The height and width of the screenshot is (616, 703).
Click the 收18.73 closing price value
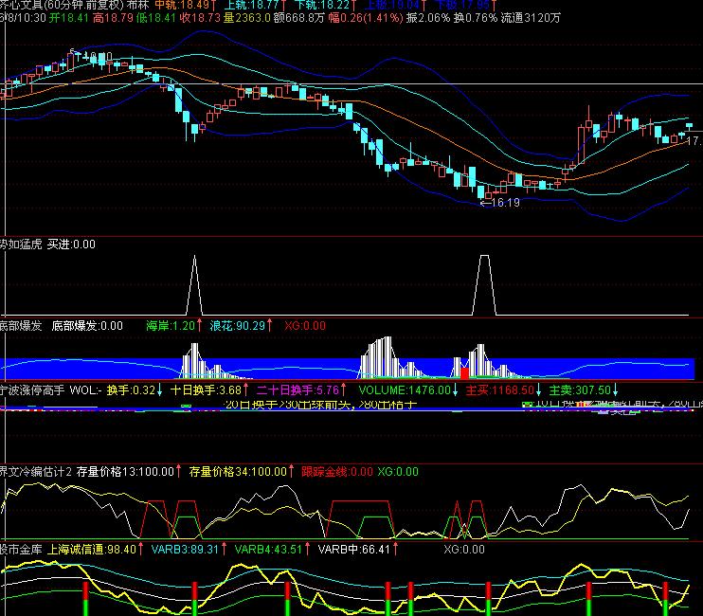(200, 18)
